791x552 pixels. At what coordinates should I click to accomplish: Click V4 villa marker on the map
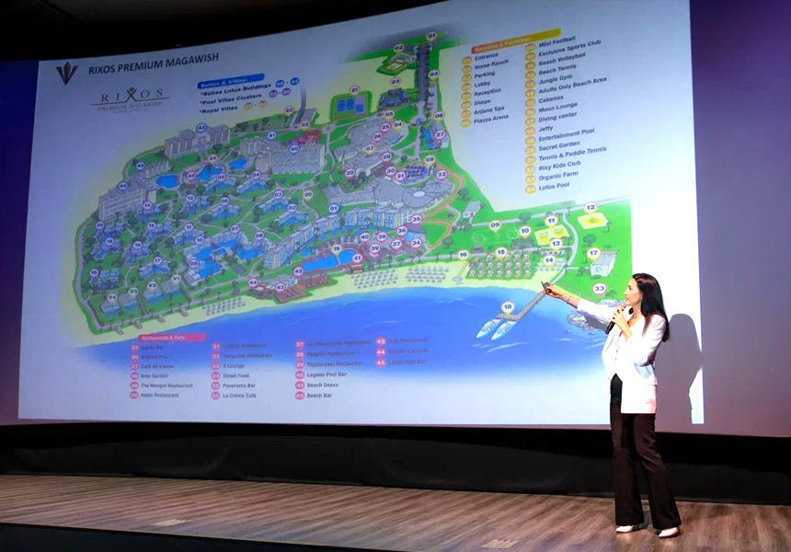point(112,297)
